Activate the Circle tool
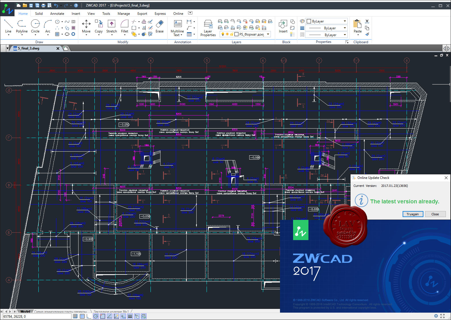 (x=35, y=26)
